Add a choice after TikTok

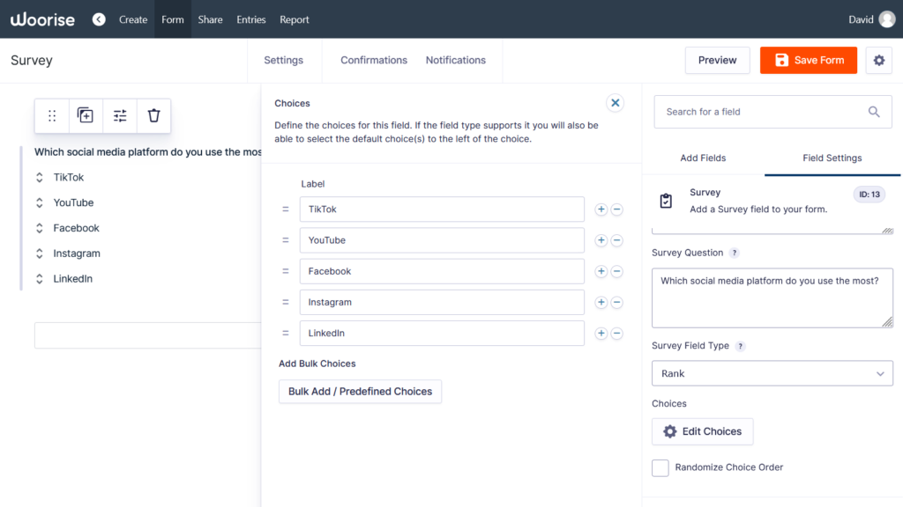tap(601, 209)
